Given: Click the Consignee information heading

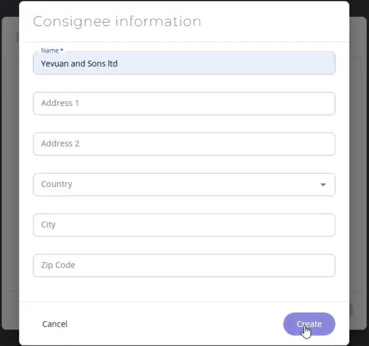Looking at the screenshot, I should (117, 21).
